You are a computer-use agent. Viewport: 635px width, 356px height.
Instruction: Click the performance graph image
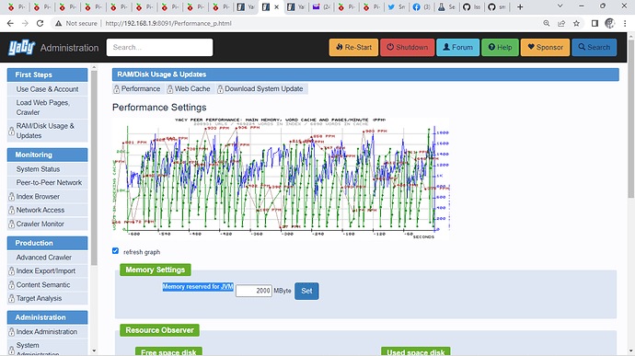pyautogui.click(x=281, y=178)
